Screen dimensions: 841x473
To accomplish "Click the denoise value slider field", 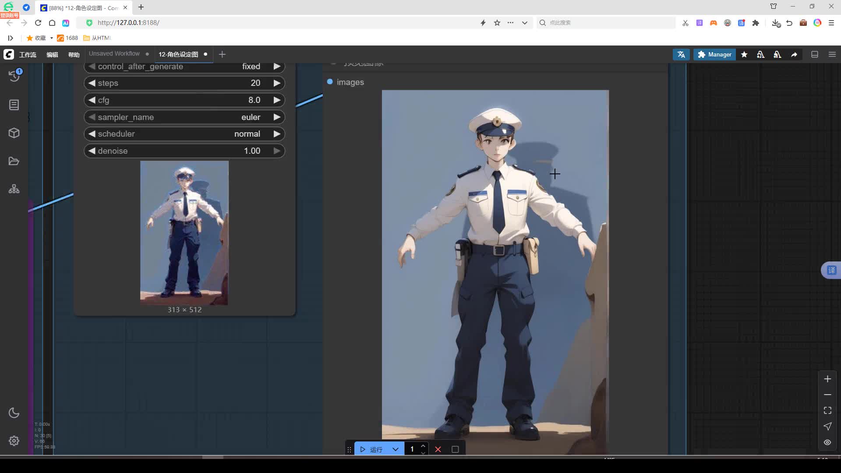I will pyautogui.click(x=184, y=151).
